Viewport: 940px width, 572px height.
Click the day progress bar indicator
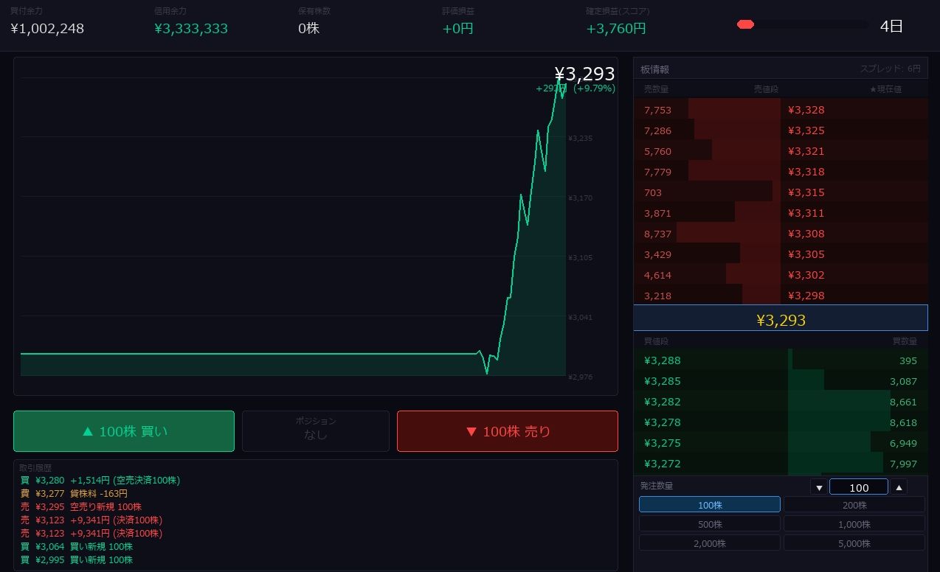point(803,24)
